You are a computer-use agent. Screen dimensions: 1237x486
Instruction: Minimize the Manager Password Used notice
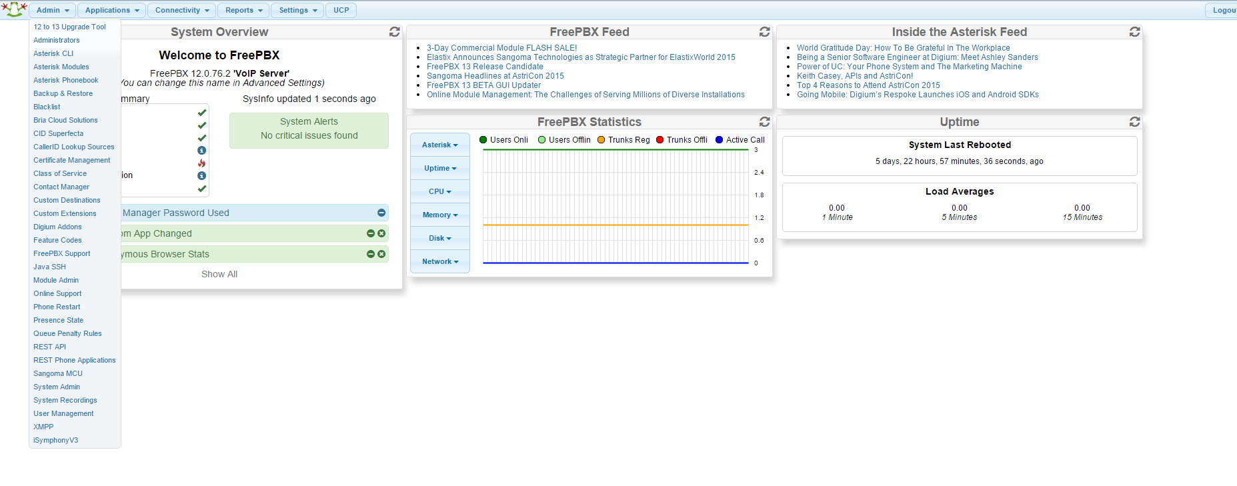pos(381,213)
